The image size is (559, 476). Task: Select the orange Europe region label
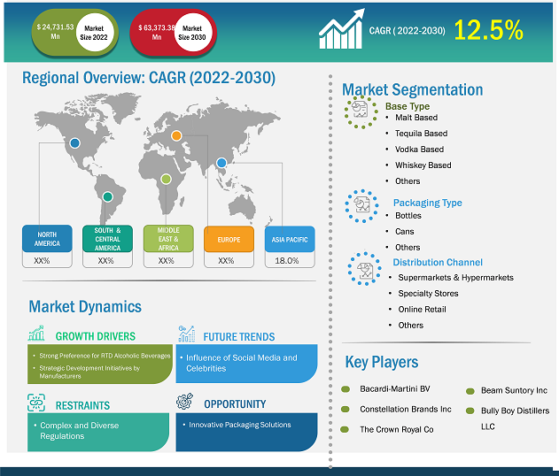[227, 239]
